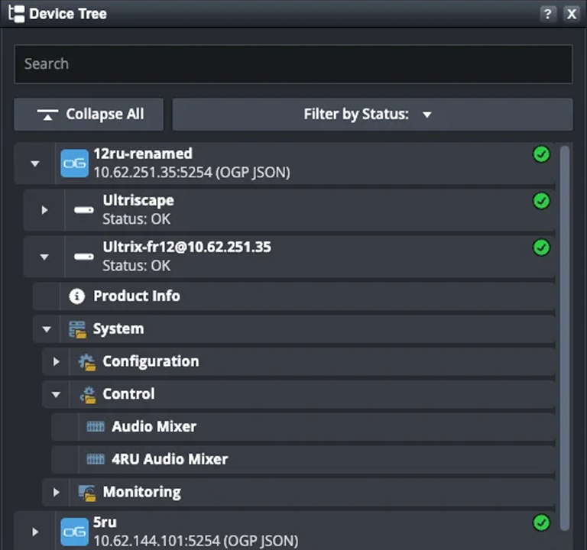Expand the 5ru device node
Image resolution: width=587 pixels, height=550 pixels.
pos(35,532)
